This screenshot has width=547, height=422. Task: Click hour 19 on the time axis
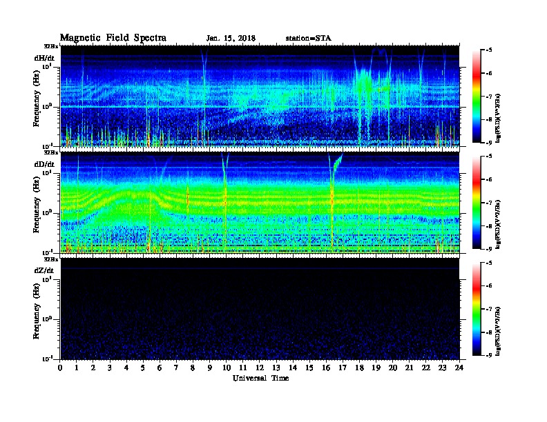coord(376,368)
